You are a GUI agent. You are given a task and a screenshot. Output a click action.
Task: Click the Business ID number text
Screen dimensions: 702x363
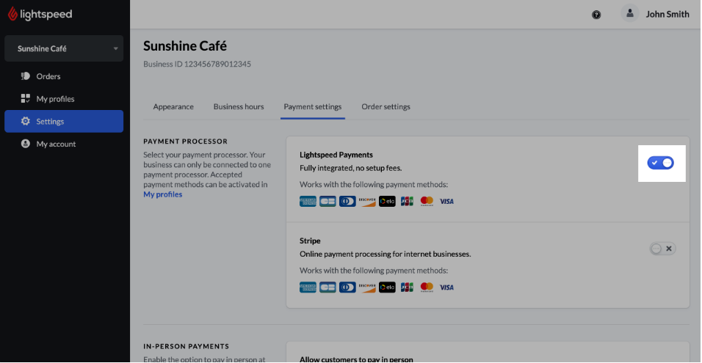click(x=197, y=65)
